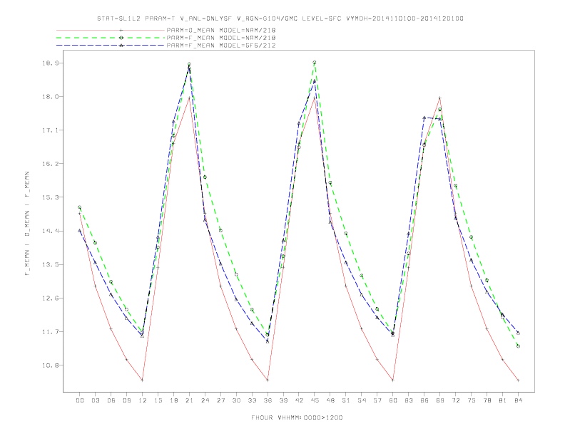The image size is (565, 436).
Task: Click red observed minimum point at hour 36
Action: click(x=268, y=380)
